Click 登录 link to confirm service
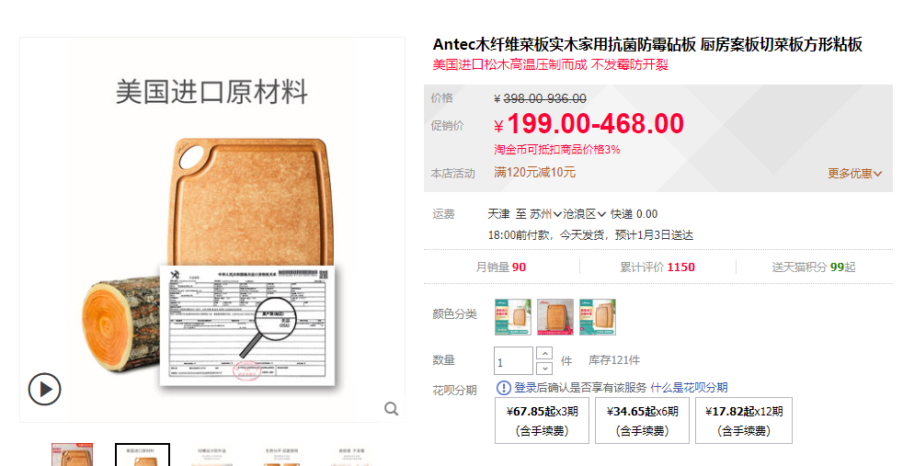903x466 pixels. pyautogui.click(x=525, y=388)
